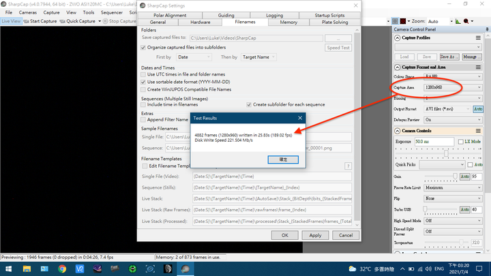Click the Exposure 50.0 ms input field
Image resolution: width=491 pixels, height=276 pixels.
[x=434, y=142]
